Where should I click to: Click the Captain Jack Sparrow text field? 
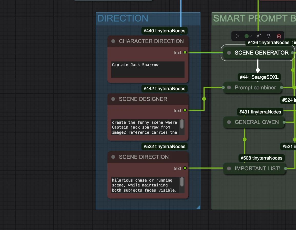click(148, 69)
